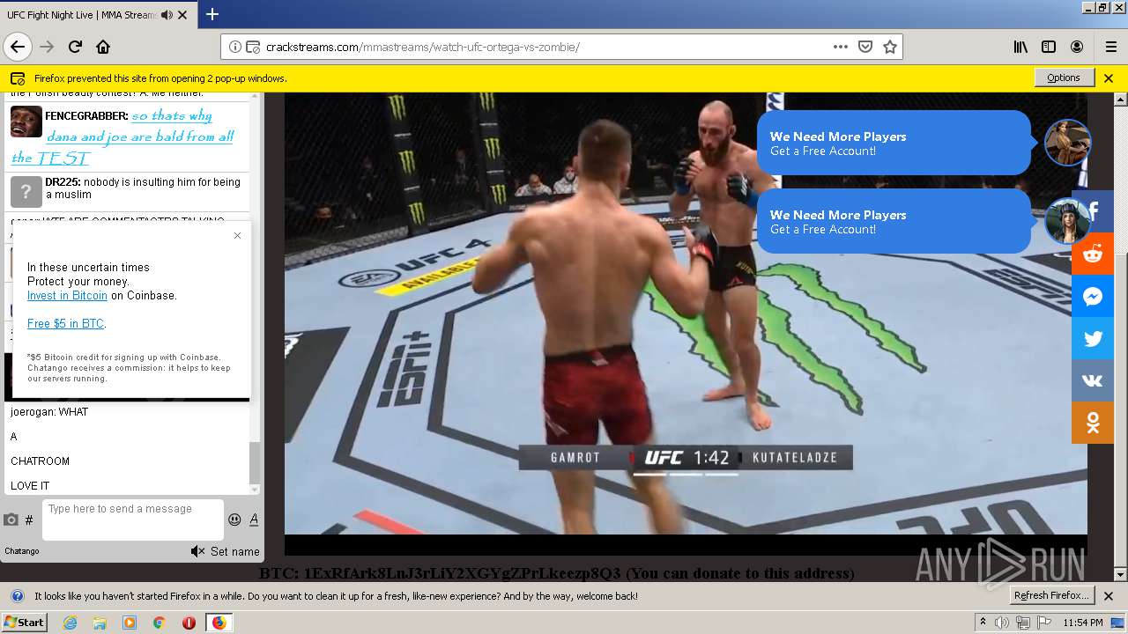Bookmark this page with star
Image resolution: width=1128 pixels, height=634 pixels.
[x=890, y=47]
